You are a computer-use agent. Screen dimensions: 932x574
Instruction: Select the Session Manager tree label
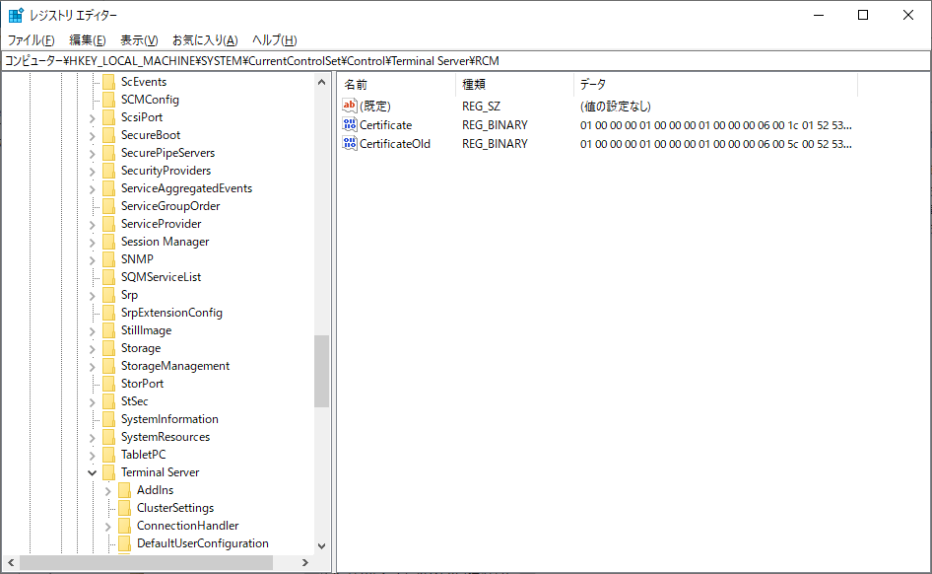click(x=166, y=242)
